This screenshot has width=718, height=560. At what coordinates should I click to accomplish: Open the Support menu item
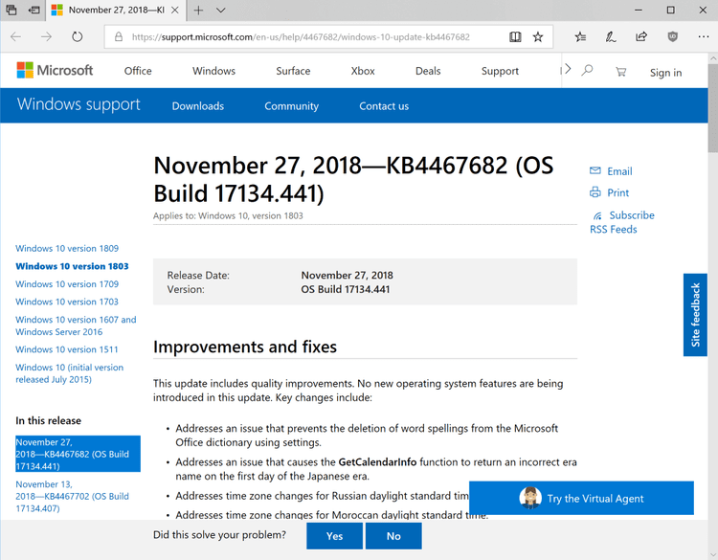(500, 71)
